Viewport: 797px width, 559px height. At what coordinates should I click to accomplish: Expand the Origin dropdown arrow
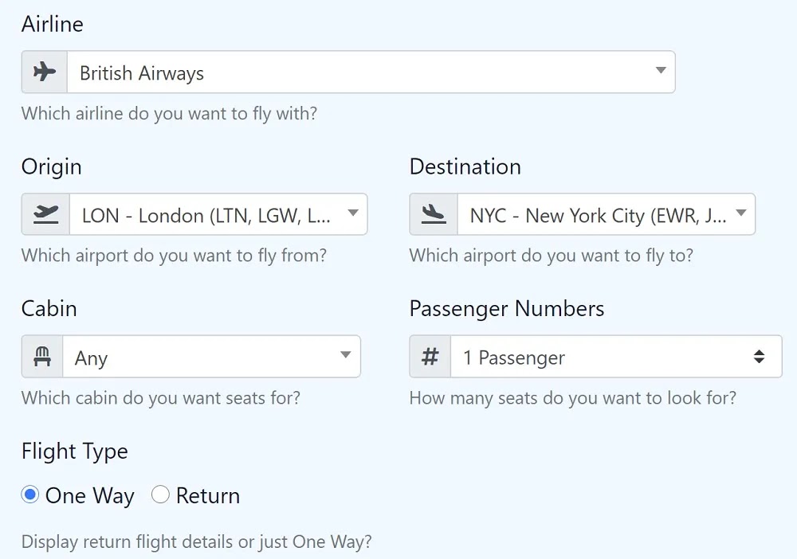353,213
